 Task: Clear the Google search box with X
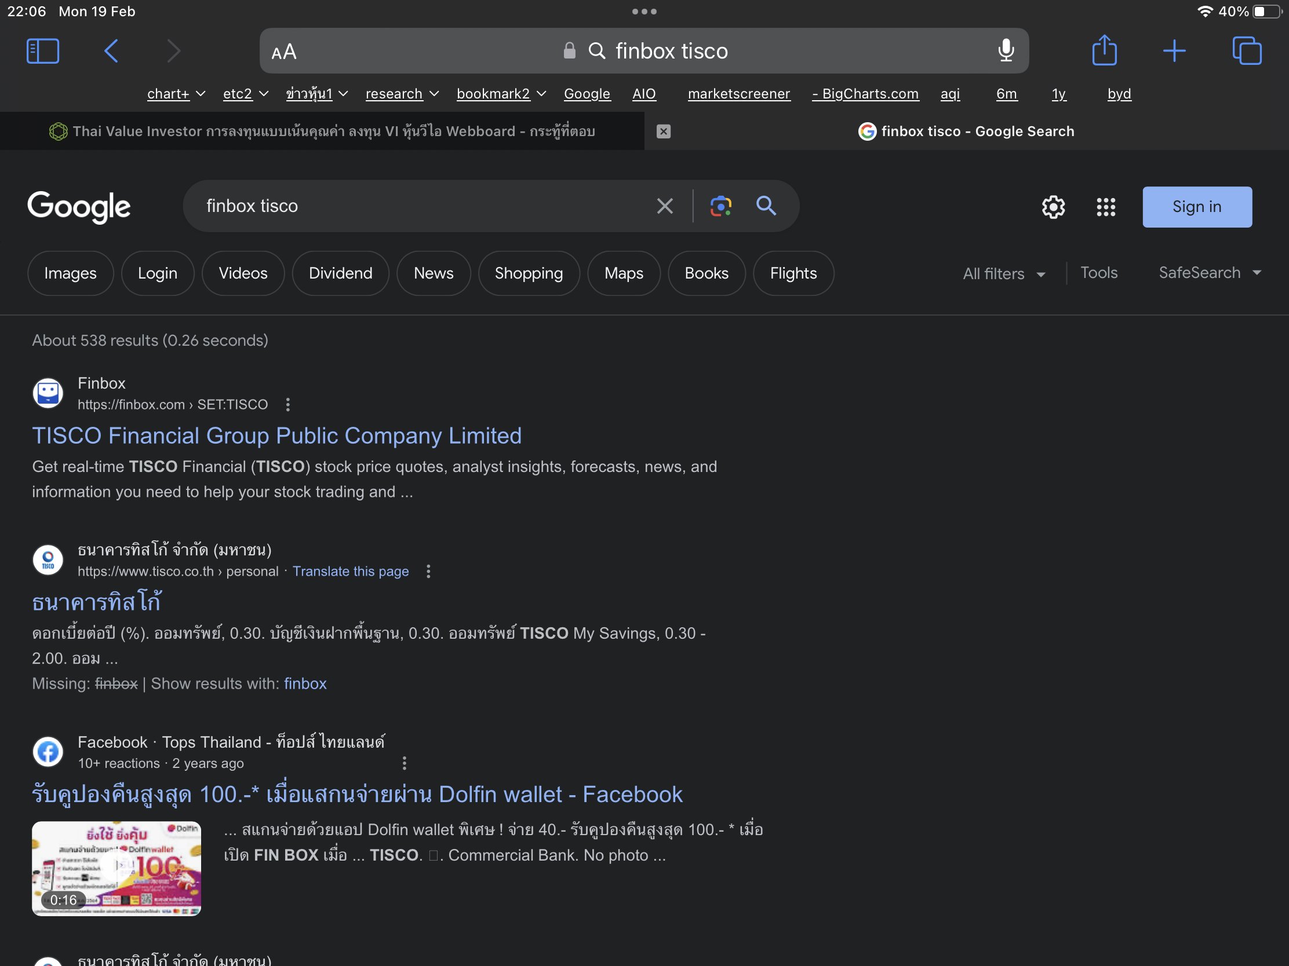665,206
